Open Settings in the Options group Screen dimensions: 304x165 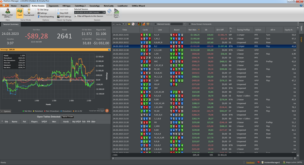click(x=42, y=13)
